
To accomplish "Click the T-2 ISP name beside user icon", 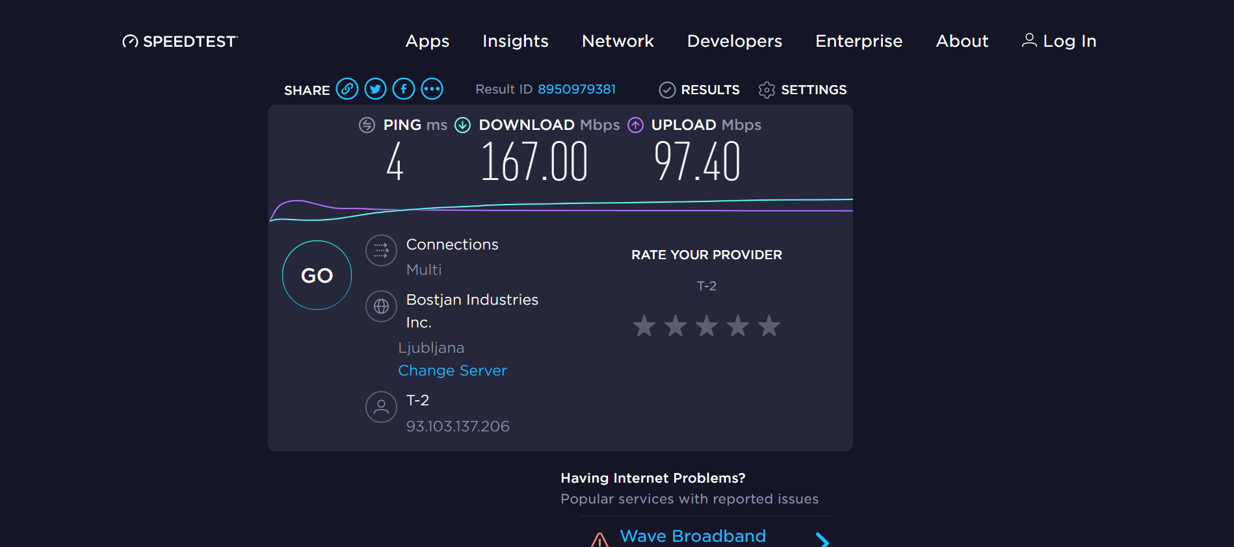I will coord(417,400).
